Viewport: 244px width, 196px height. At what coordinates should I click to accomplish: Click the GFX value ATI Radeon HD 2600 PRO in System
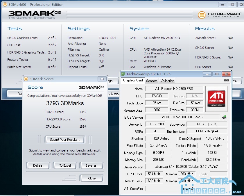(x=162, y=38)
